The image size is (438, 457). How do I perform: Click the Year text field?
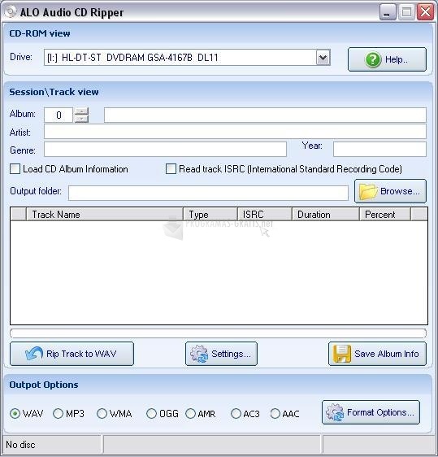click(379, 150)
